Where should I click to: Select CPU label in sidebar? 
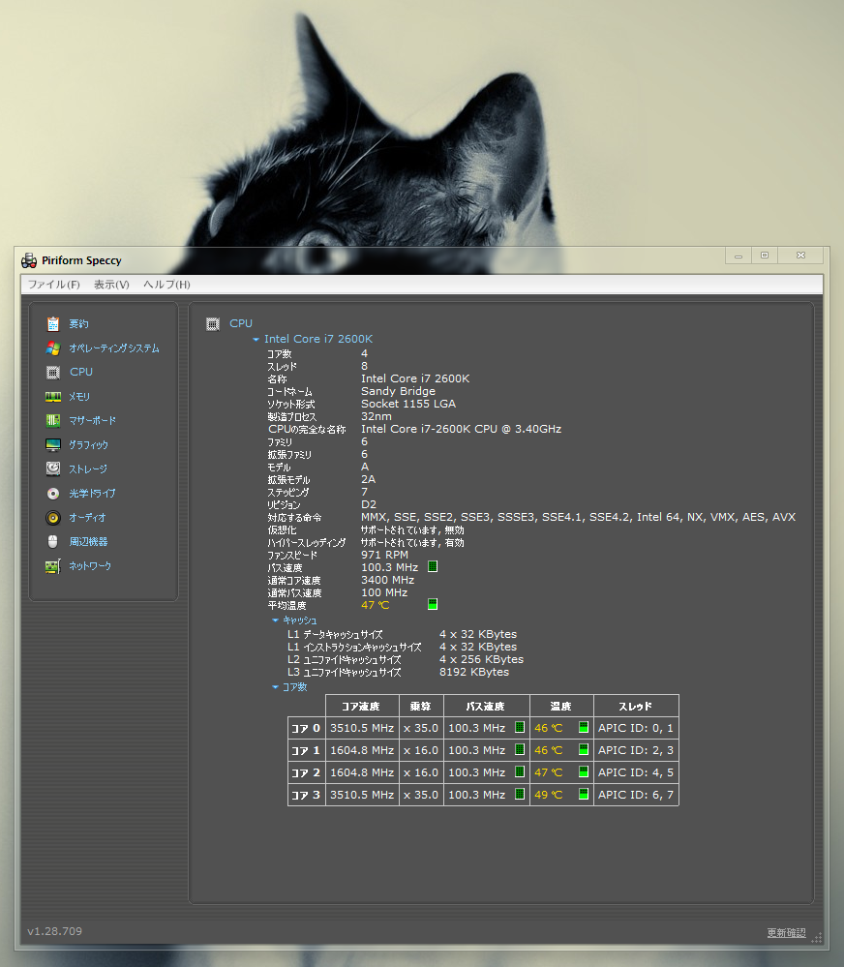[81, 372]
